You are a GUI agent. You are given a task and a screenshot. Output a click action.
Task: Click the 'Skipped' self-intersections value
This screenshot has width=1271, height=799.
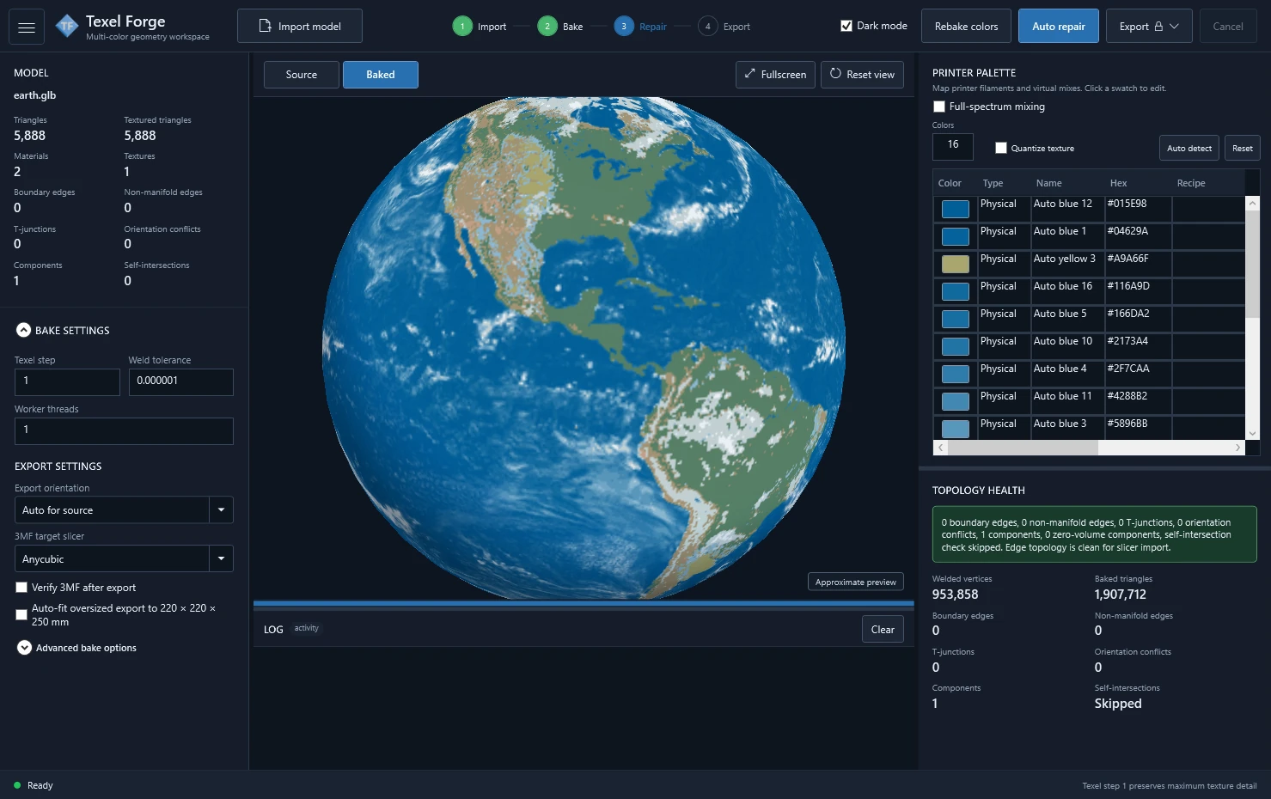click(x=1118, y=704)
